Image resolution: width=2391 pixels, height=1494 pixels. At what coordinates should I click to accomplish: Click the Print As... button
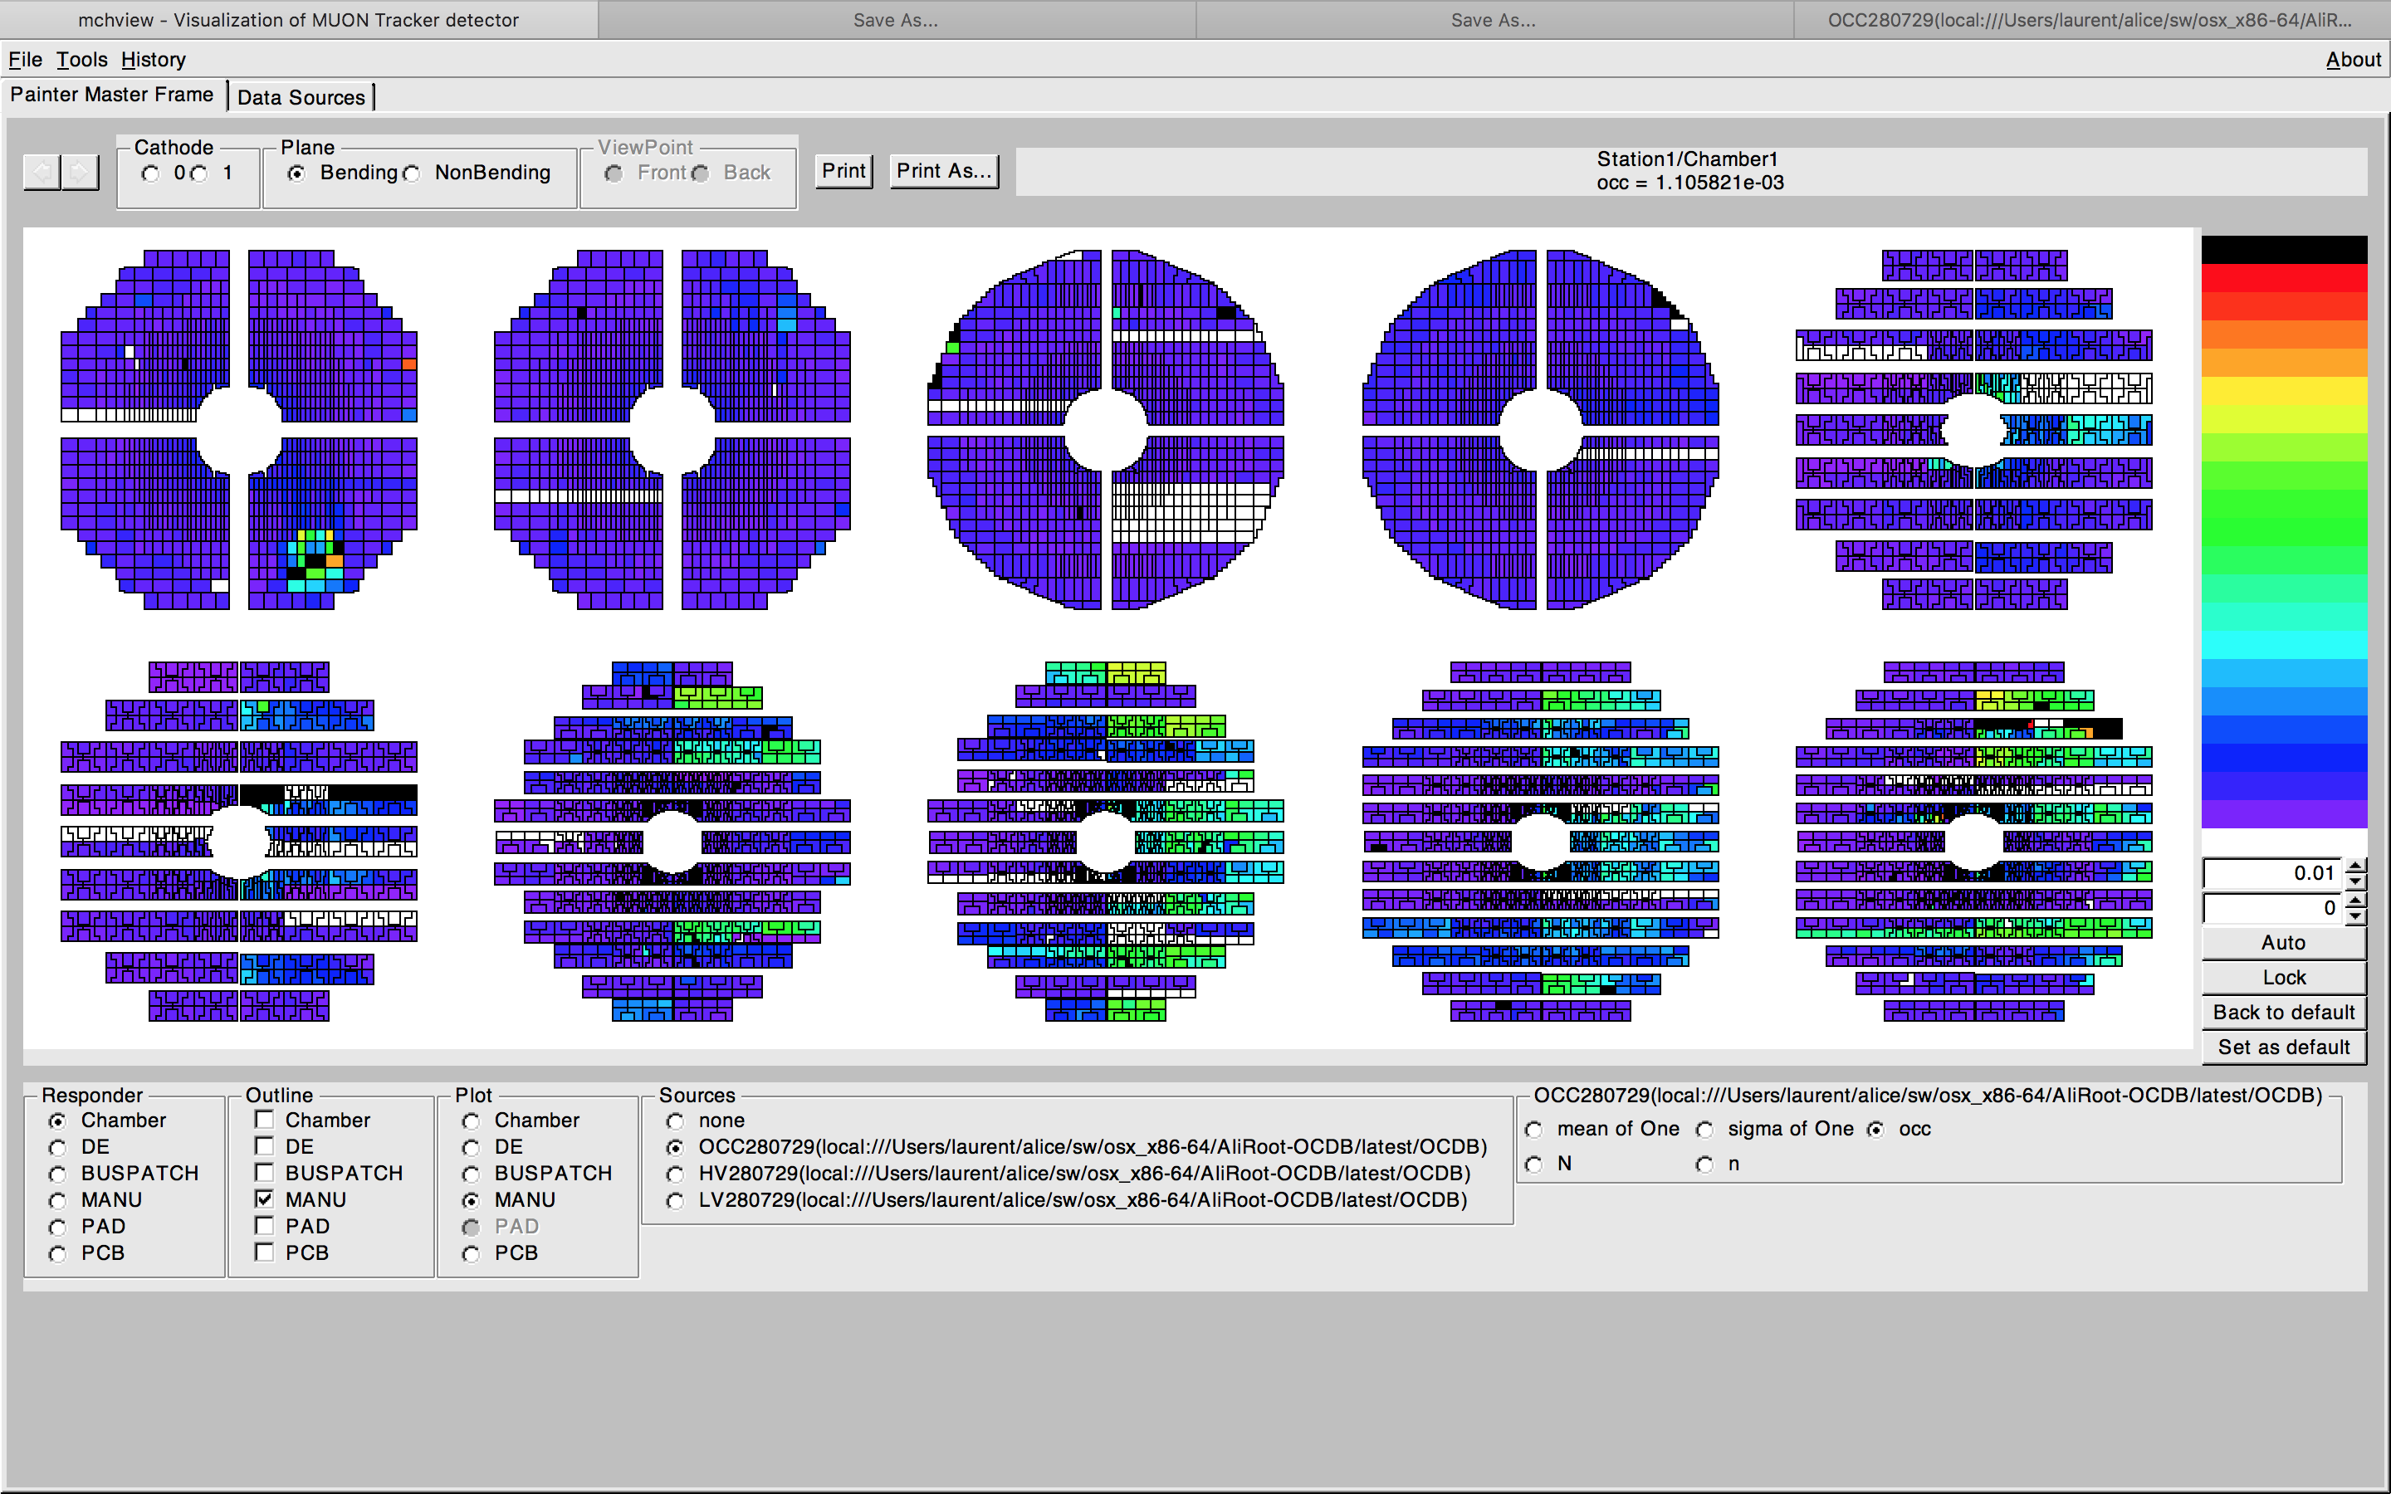tap(944, 171)
